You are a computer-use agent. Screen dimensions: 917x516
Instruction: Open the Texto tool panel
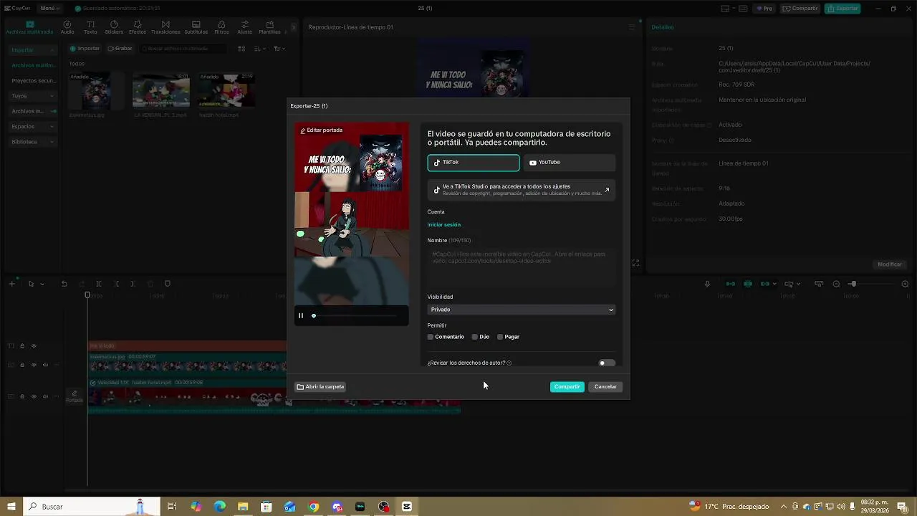(x=90, y=27)
